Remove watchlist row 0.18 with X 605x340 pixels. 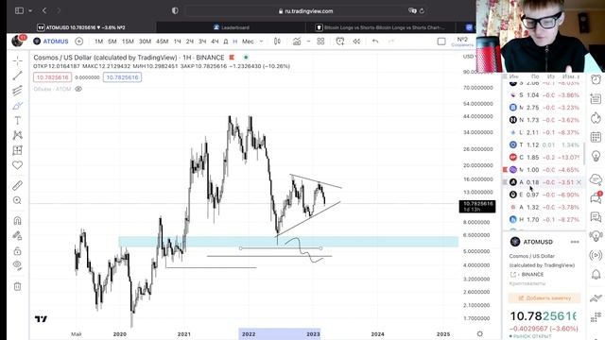[x=579, y=182]
